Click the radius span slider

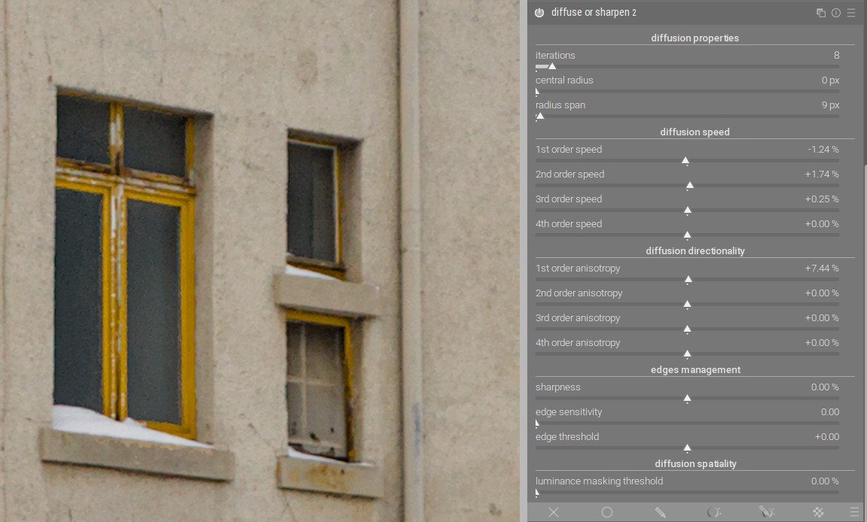tap(687, 117)
